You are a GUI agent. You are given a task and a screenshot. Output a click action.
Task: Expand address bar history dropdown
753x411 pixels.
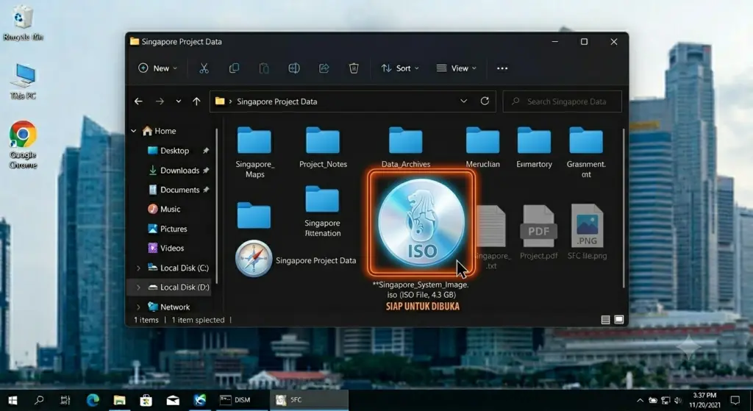[463, 101]
